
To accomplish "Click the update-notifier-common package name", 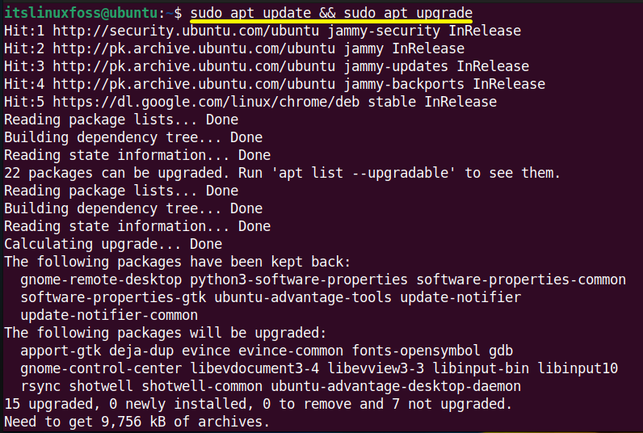I will pyautogui.click(x=109, y=315).
